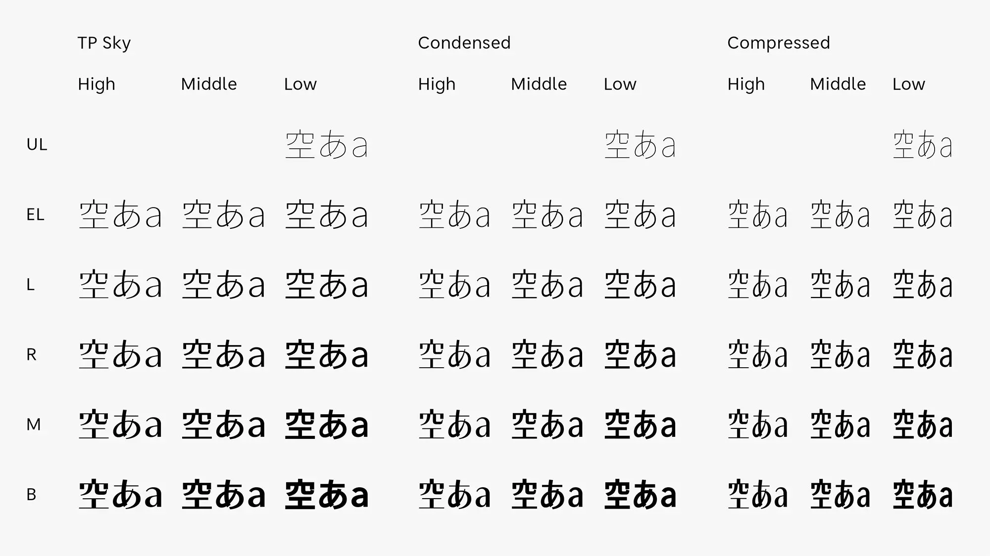This screenshot has height=556, width=990.
Task: Click the TP Sky family heading
Action: click(104, 43)
